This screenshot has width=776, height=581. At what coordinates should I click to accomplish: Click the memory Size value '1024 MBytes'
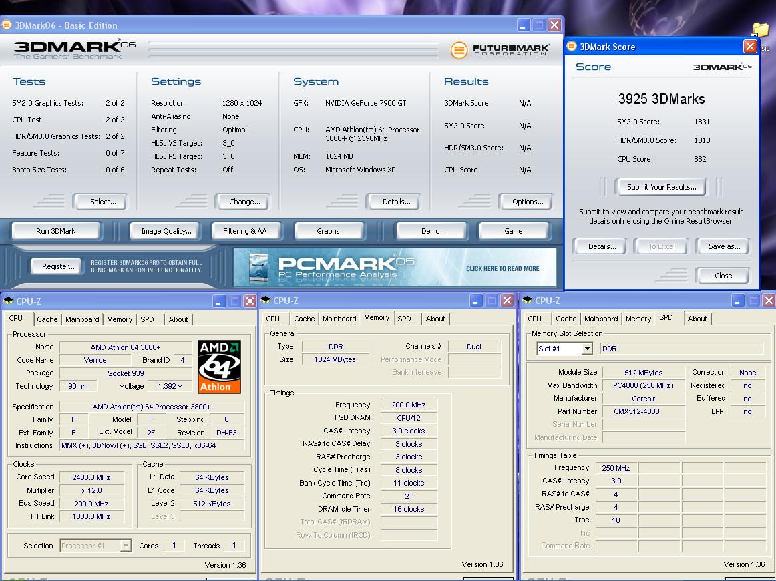pos(335,359)
